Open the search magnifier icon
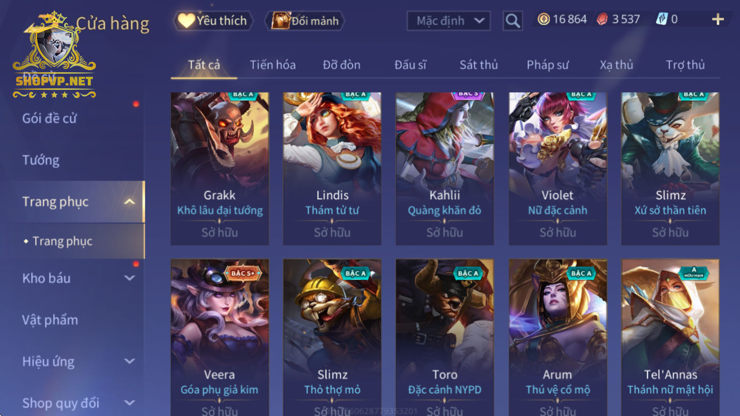Image resolution: width=740 pixels, height=416 pixels. pos(512,21)
